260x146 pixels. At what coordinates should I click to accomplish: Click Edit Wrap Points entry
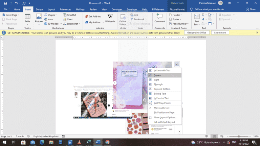tap(165, 103)
